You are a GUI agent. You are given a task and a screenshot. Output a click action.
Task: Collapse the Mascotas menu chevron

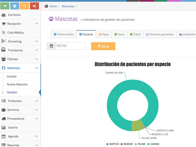(x=36, y=68)
